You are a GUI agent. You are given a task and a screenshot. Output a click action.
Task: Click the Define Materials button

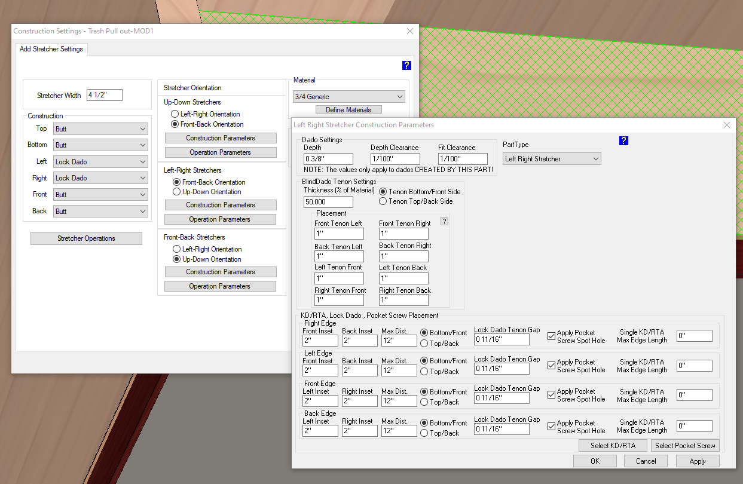[x=348, y=110]
